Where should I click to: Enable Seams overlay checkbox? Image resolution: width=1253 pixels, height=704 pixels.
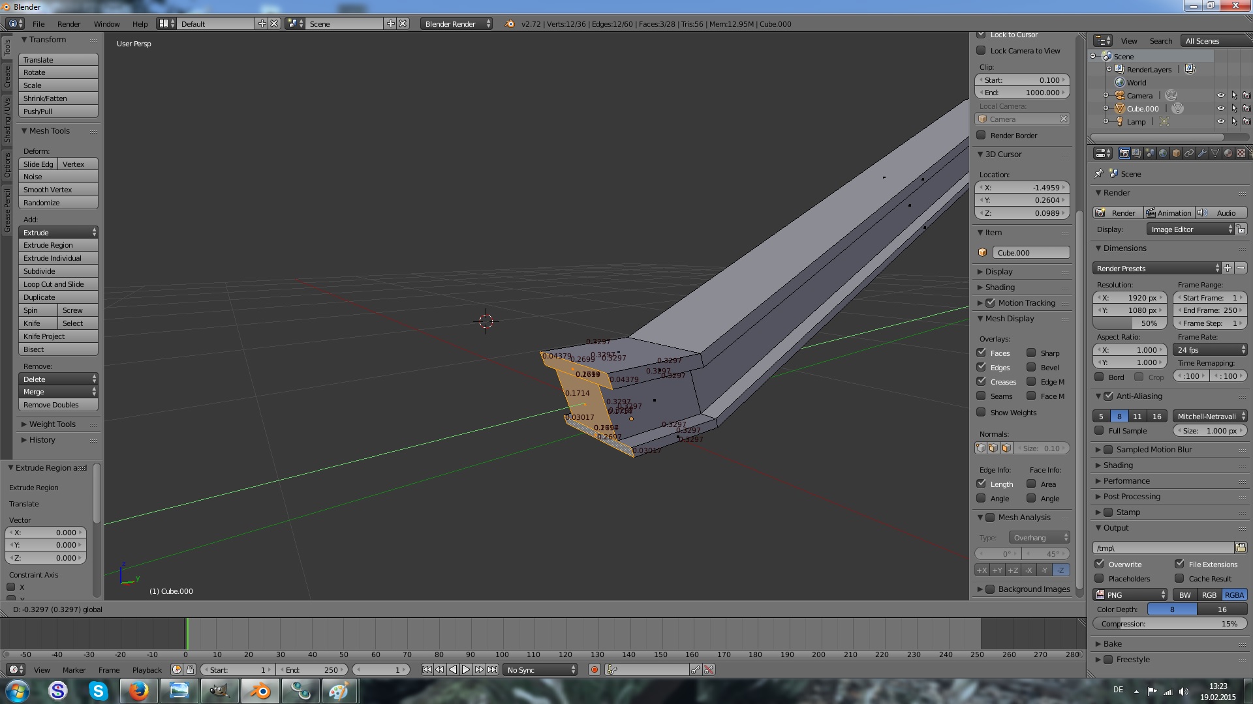(981, 396)
